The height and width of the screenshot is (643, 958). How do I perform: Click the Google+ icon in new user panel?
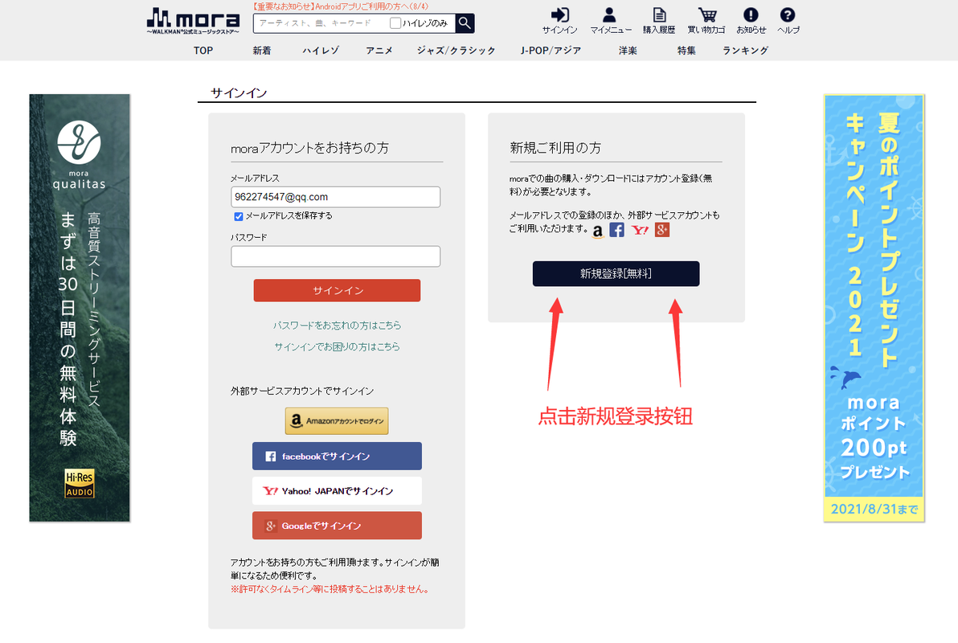(x=662, y=230)
